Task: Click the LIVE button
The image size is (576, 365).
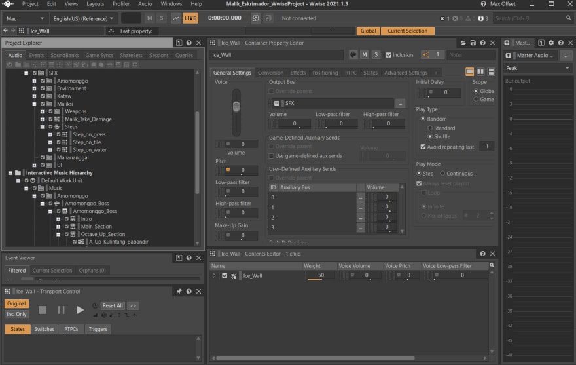Action: [x=190, y=18]
